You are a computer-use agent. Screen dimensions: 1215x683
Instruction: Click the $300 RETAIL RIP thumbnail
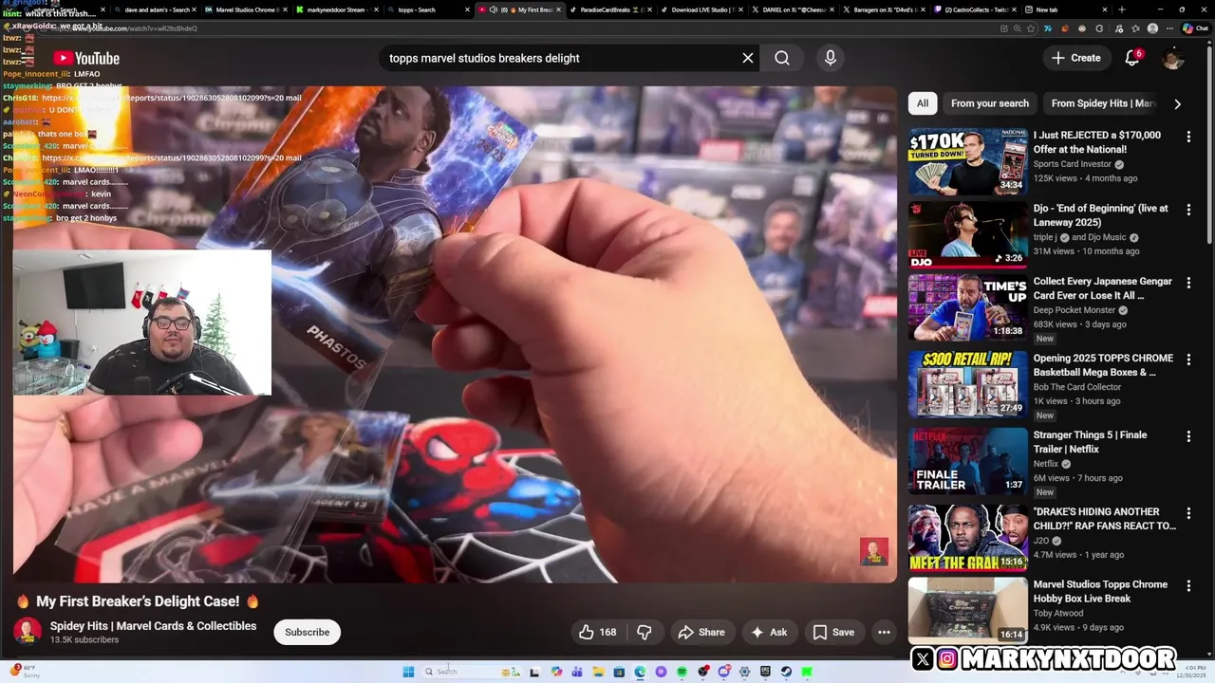click(967, 384)
